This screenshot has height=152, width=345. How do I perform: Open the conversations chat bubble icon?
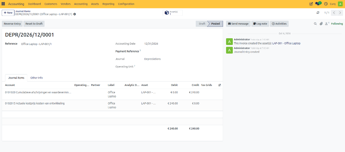pyautogui.click(x=318, y=4)
